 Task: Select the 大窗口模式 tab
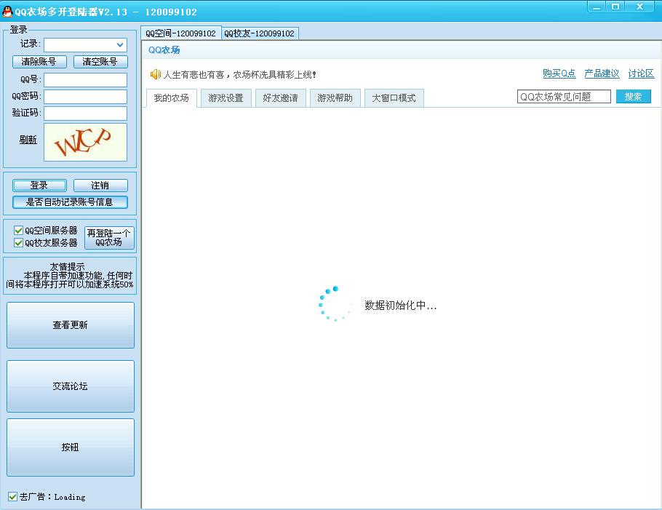point(394,98)
